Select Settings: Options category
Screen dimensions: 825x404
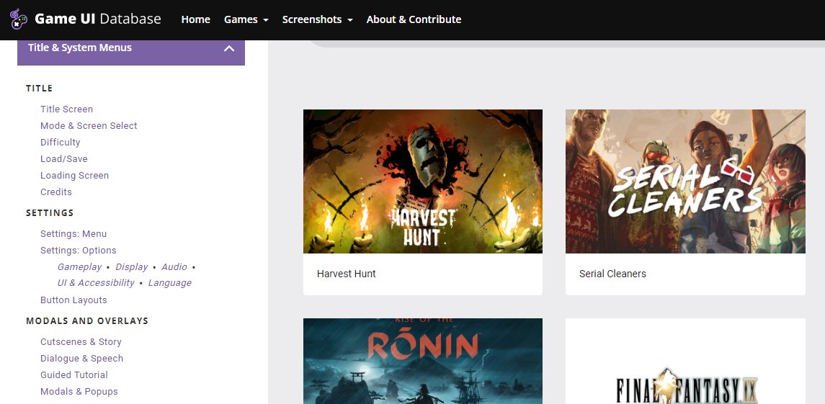click(78, 251)
